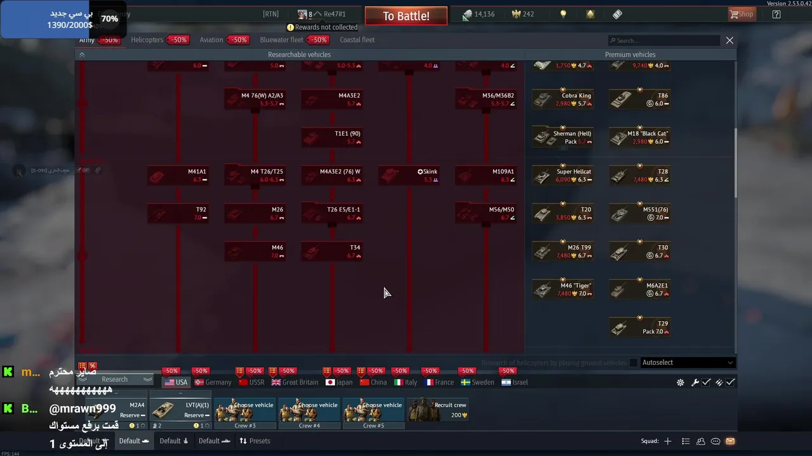
Task: Select the M551(76) premium vehicle
Action: 639,213
